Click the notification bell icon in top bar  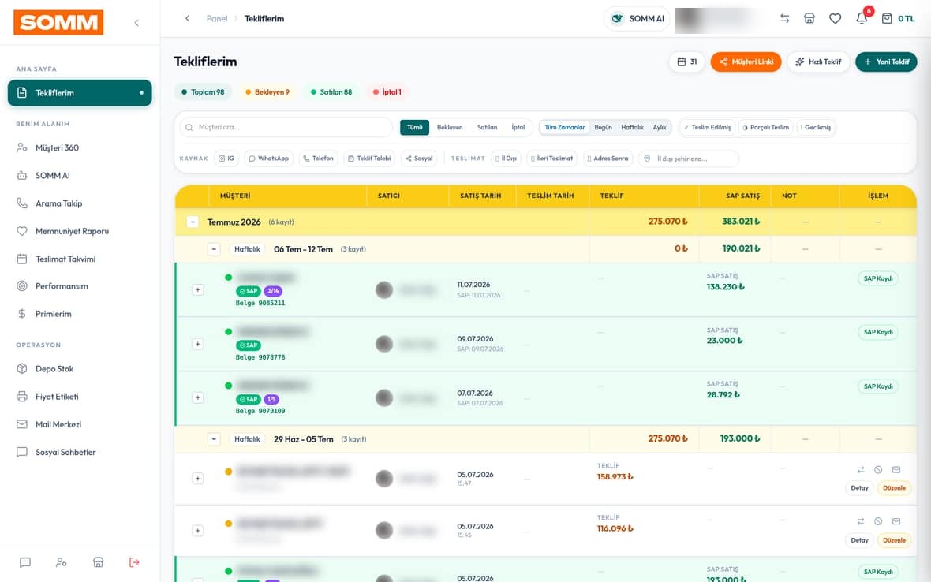[x=862, y=18]
